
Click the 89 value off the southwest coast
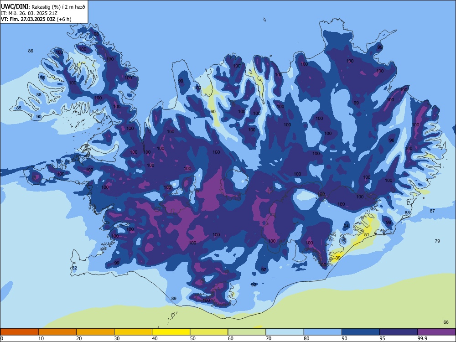[174, 298]
